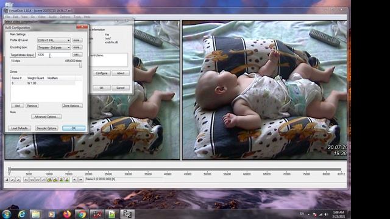This screenshot has width=390, height=219.
Task: Open the Encoding type dropdown
Action: (54, 47)
